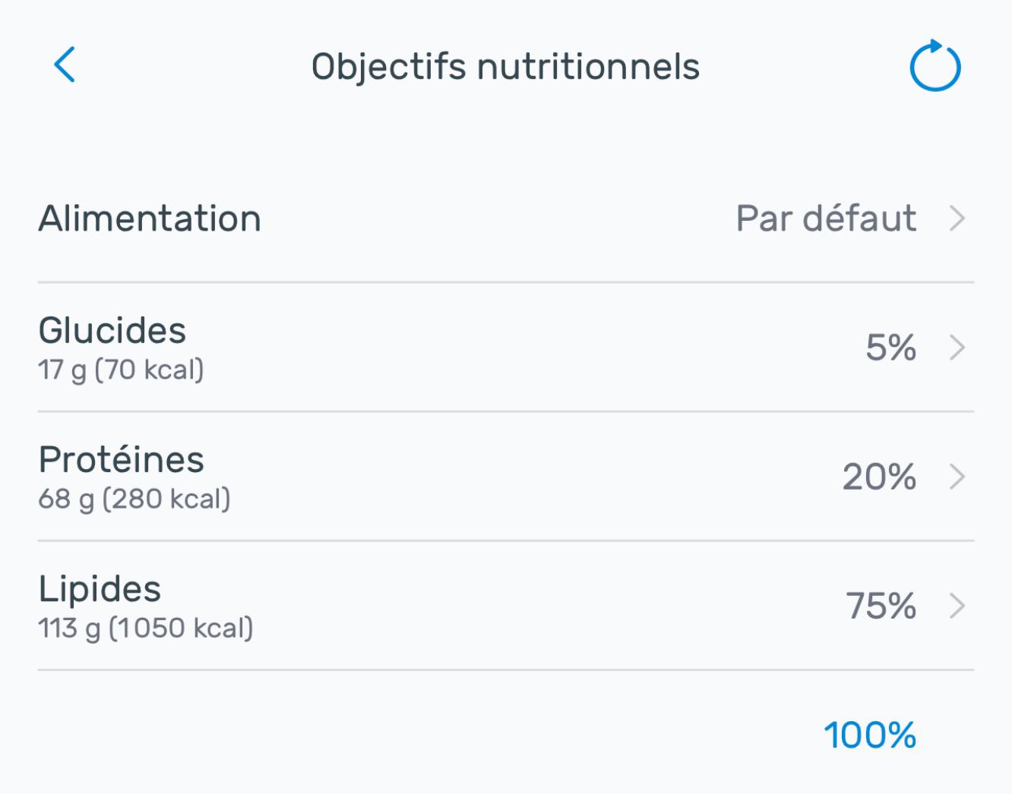Open the chevron next to Lipides 75%

coord(957,606)
